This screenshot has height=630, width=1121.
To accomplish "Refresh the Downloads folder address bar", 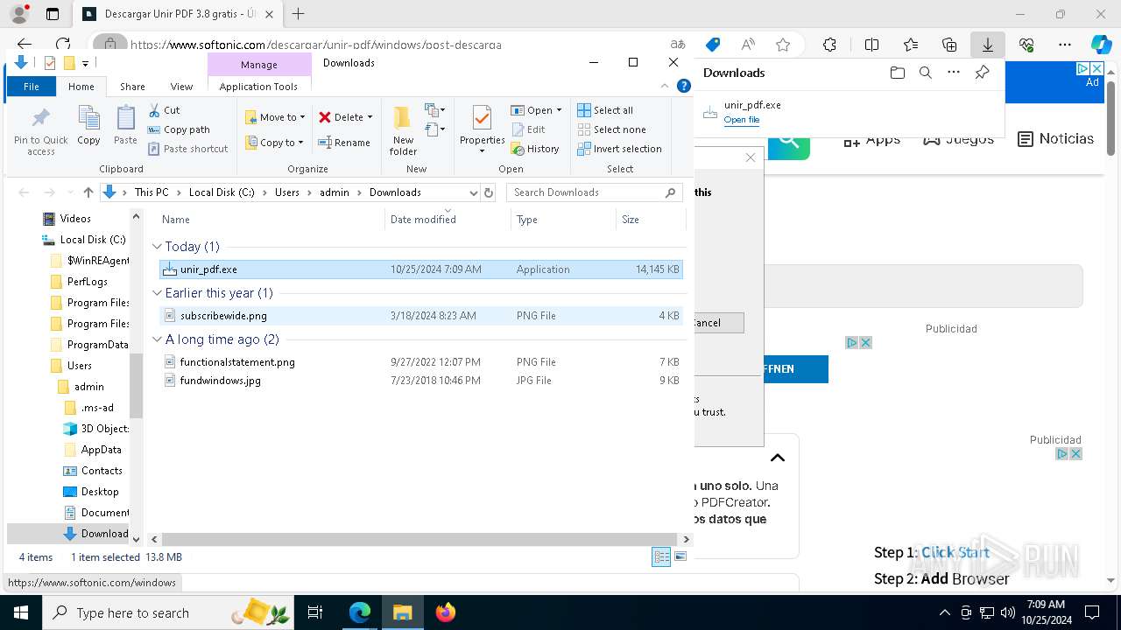I will tap(489, 192).
